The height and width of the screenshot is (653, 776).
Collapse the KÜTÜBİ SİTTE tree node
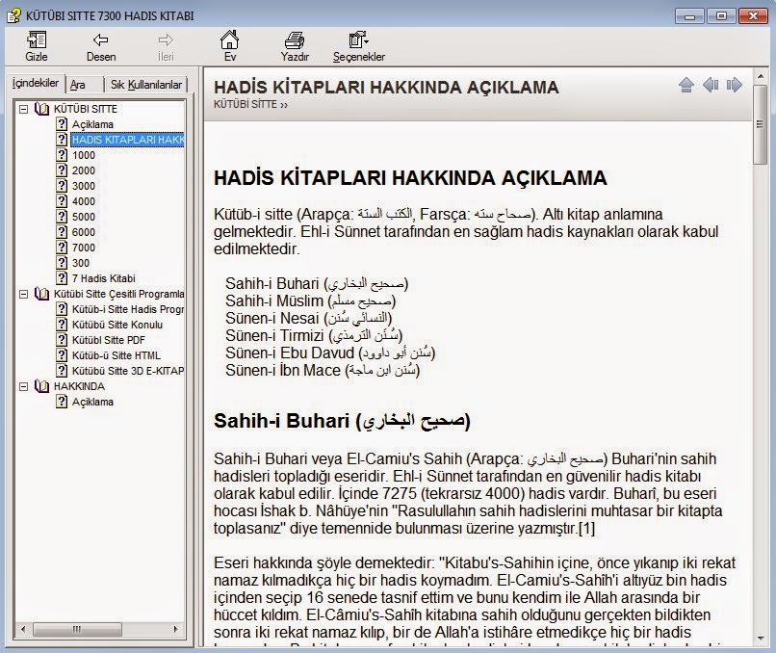click(x=23, y=109)
